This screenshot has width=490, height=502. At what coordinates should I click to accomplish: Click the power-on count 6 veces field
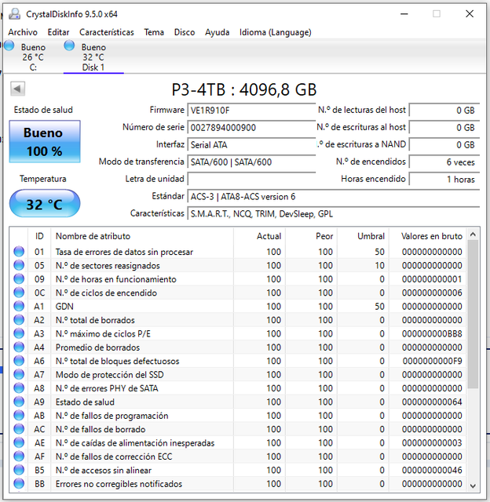click(444, 162)
